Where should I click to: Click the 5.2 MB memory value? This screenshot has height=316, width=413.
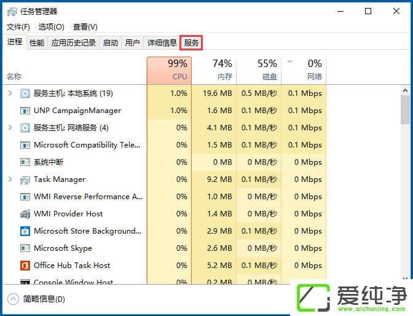pos(219,266)
